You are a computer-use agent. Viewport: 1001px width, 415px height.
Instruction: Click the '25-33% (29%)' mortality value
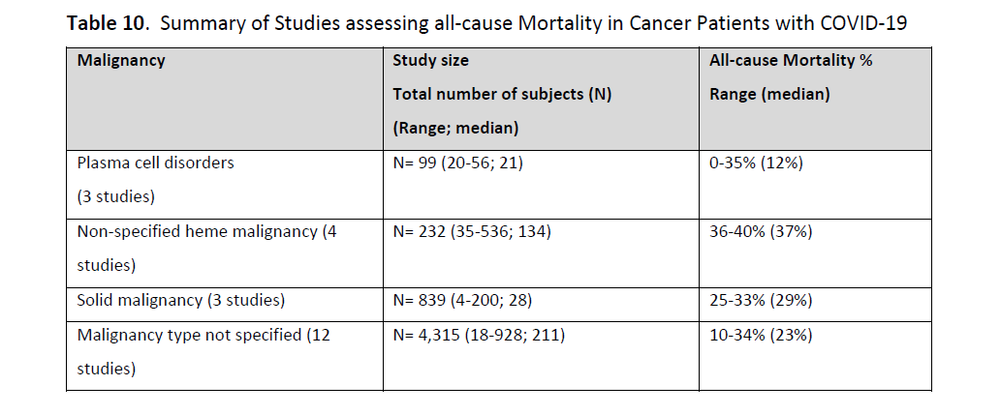click(x=761, y=300)
